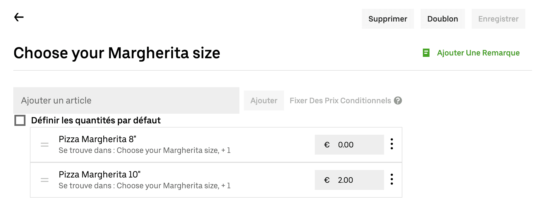The image size is (542, 212).
Task: Click the drag handle next to Pizza Margherita 10"
Action: pos(44,180)
